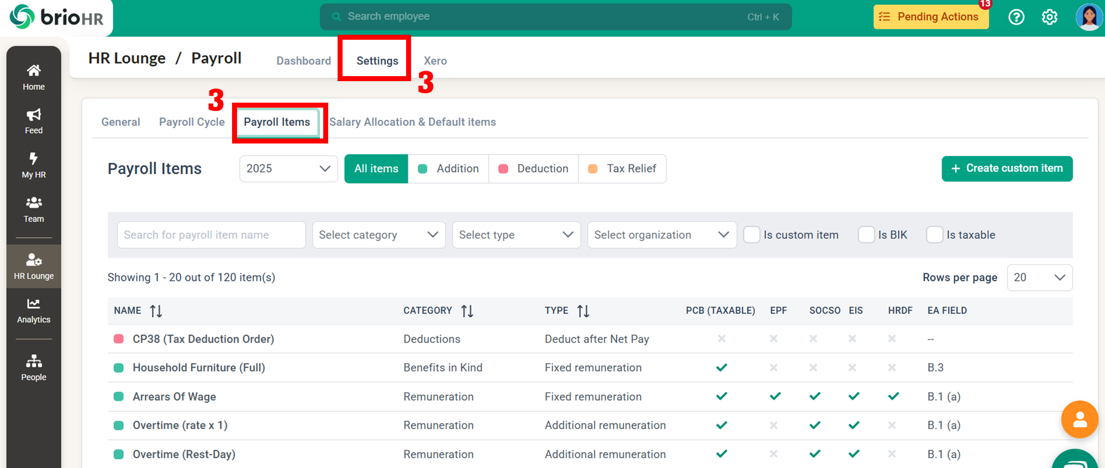Open the help question mark icon
Viewport: 1105px width, 468px height.
[1016, 17]
